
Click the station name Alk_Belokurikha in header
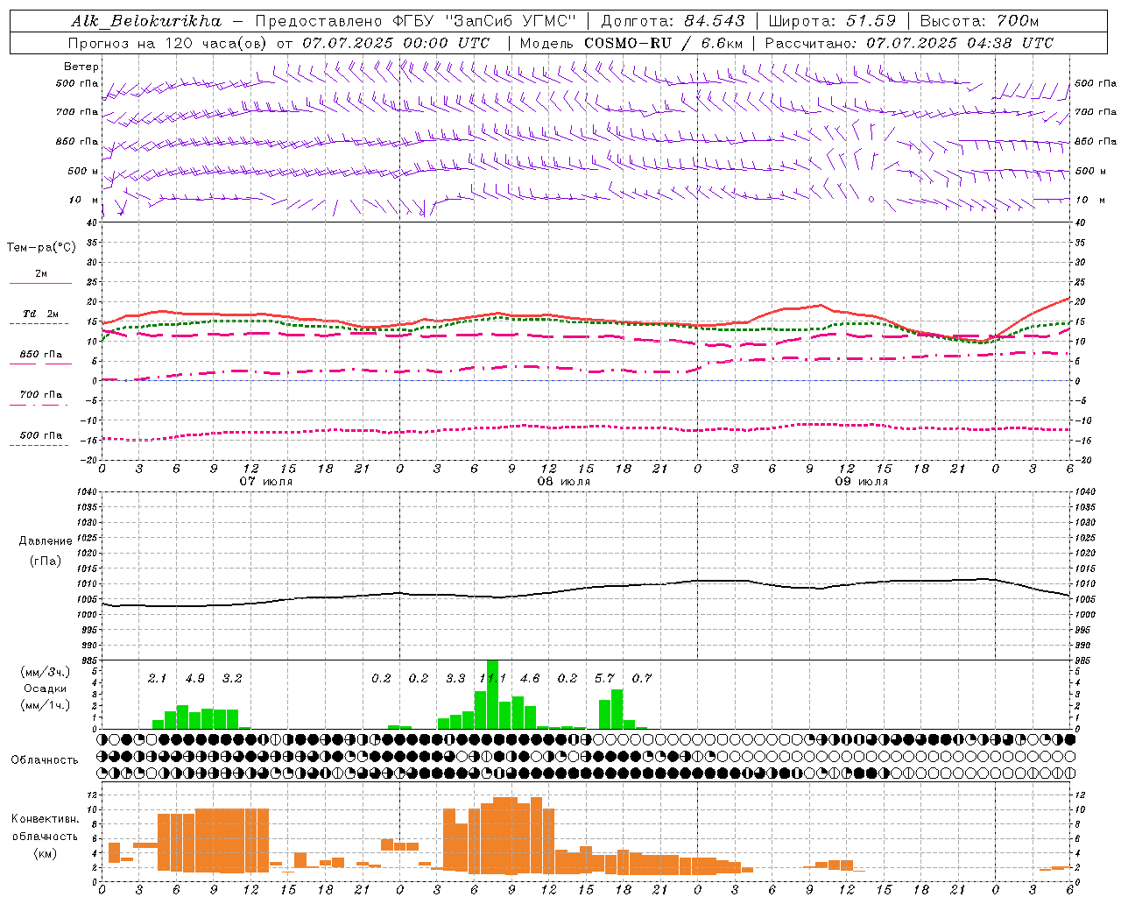pyautogui.click(x=146, y=21)
